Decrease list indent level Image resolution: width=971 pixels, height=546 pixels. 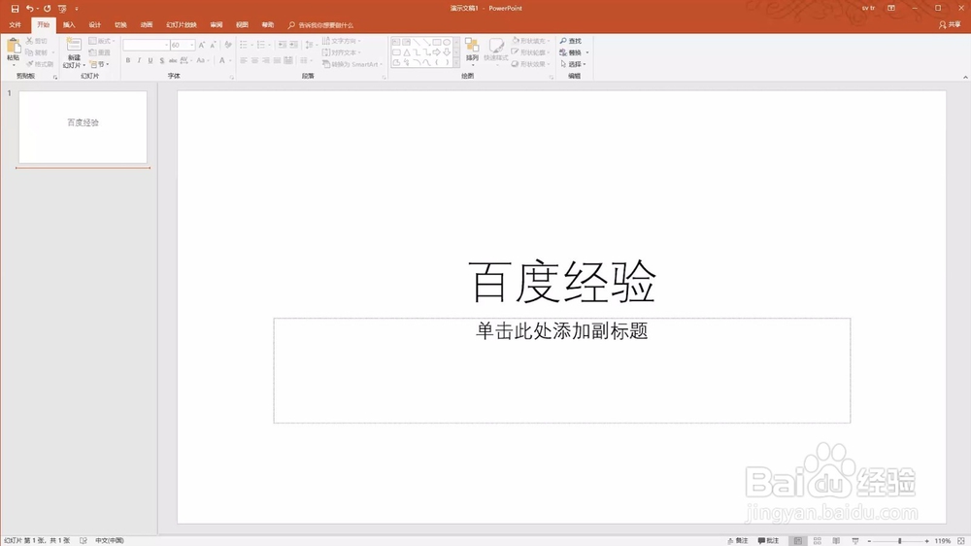(283, 45)
